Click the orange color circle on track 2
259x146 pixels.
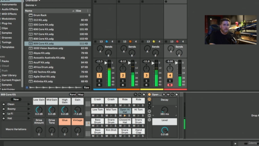130,41
